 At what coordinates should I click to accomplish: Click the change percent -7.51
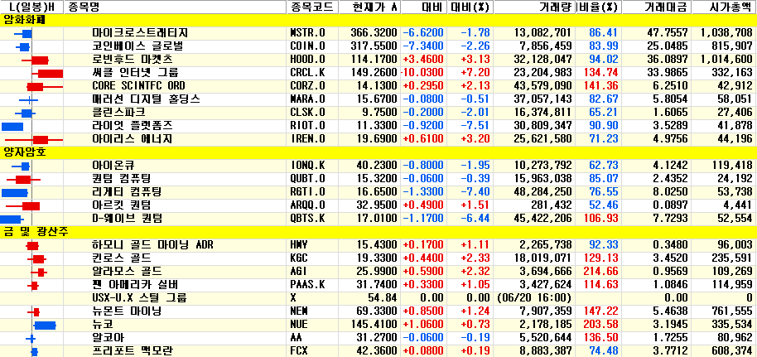tap(475, 126)
